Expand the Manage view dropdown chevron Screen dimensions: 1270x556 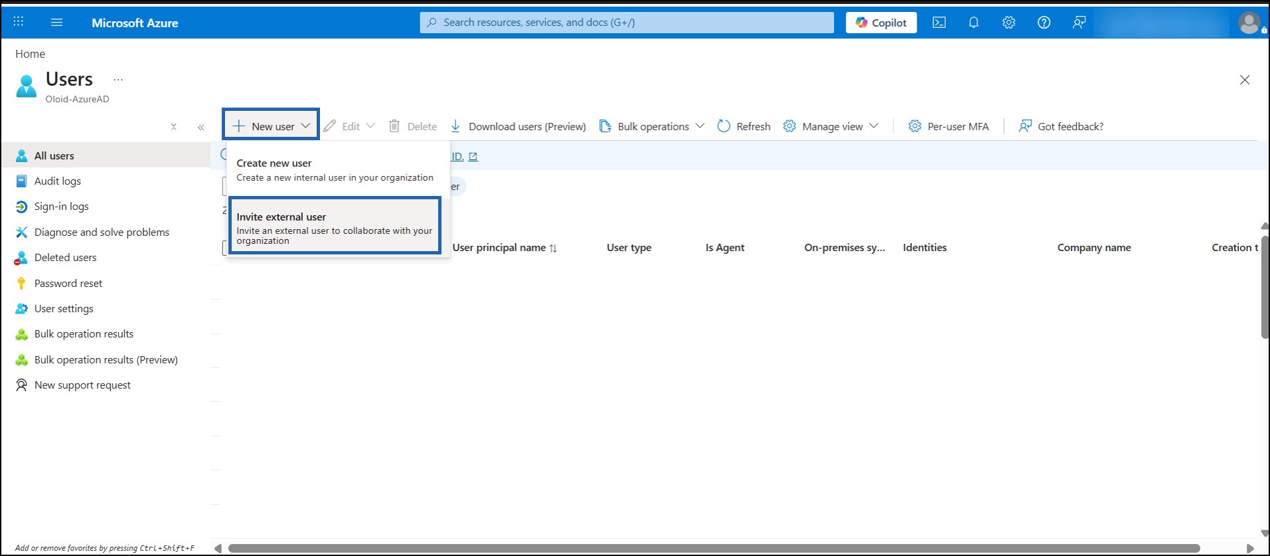tap(874, 126)
